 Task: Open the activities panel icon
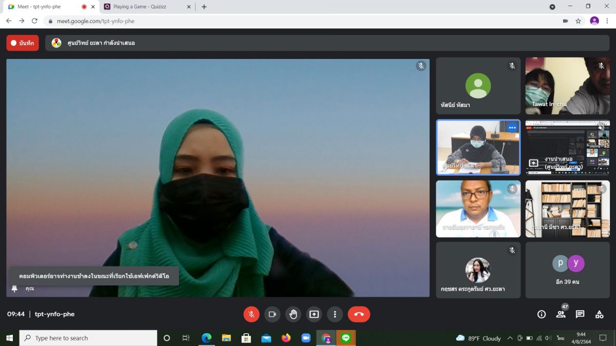click(x=599, y=314)
